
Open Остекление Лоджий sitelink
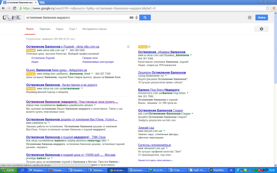click(43, 58)
